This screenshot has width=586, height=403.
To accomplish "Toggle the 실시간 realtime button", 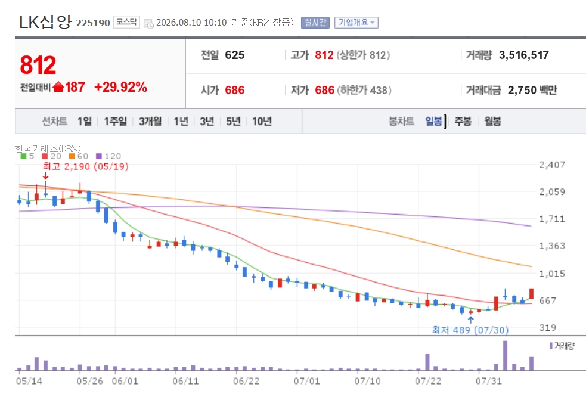I will 315,23.
